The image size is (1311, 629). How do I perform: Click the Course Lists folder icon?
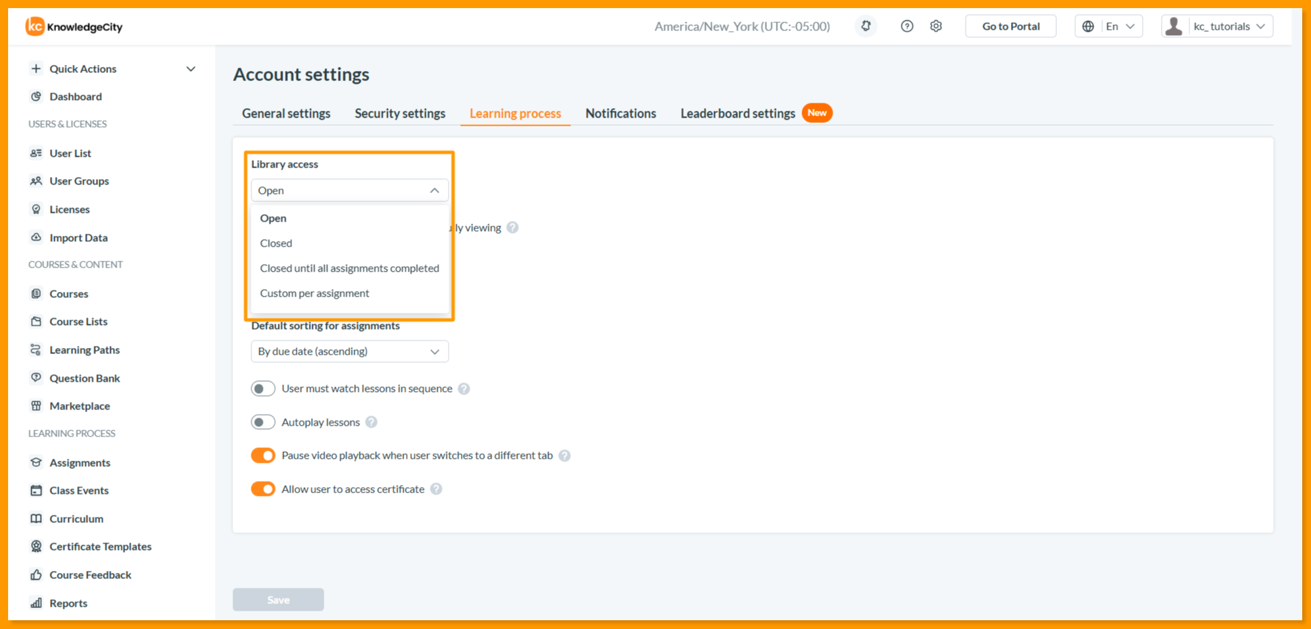pyautogui.click(x=36, y=322)
